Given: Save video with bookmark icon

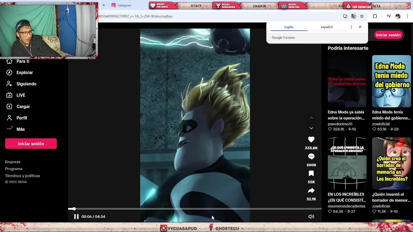Looking at the screenshot, I should [311, 173].
